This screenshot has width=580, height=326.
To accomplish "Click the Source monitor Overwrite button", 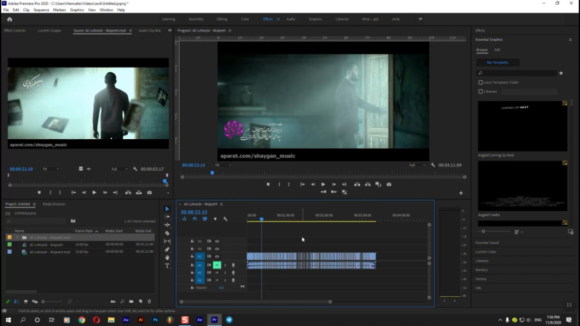I will click(139, 193).
